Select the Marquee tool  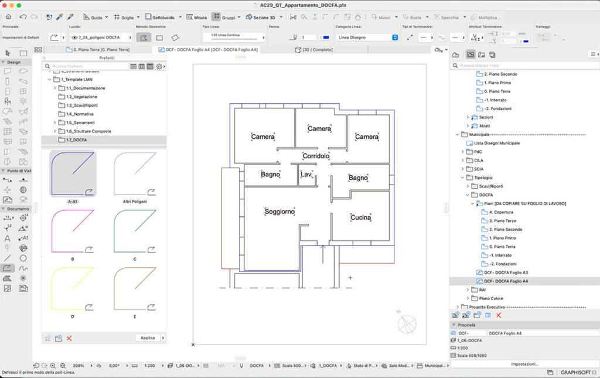[x=23, y=53]
